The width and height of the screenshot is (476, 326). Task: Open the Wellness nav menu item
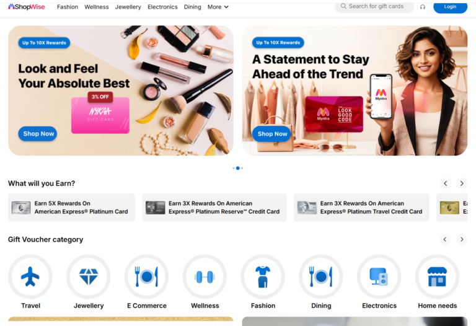97,7
